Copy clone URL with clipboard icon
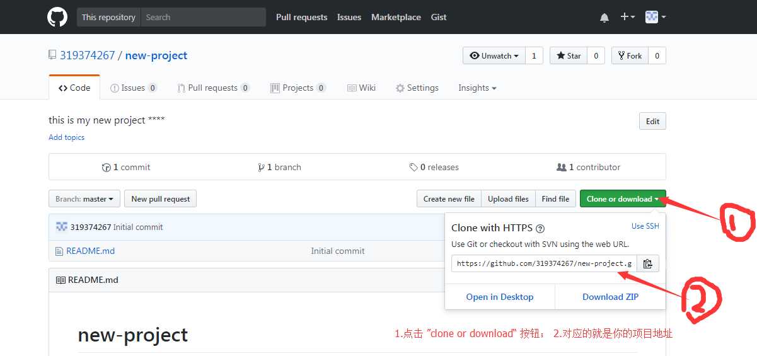Viewport: 757px width, 356px height. 648,263
